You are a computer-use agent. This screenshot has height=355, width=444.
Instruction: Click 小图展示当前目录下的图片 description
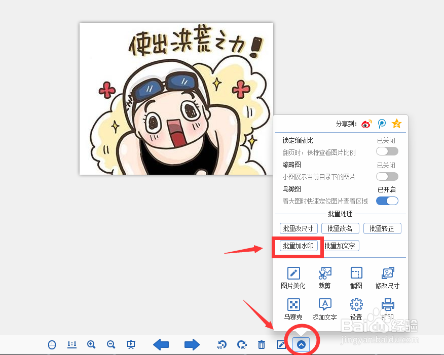click(319, 177)
